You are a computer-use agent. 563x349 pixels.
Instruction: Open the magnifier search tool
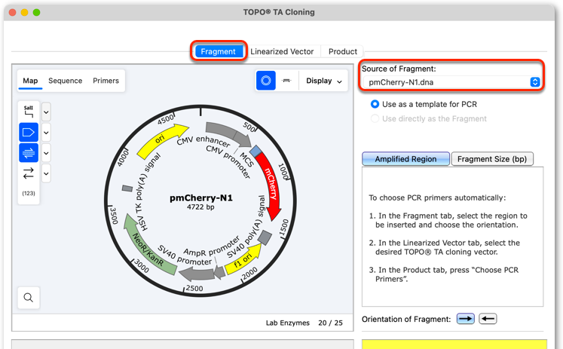tap(29, 298)
